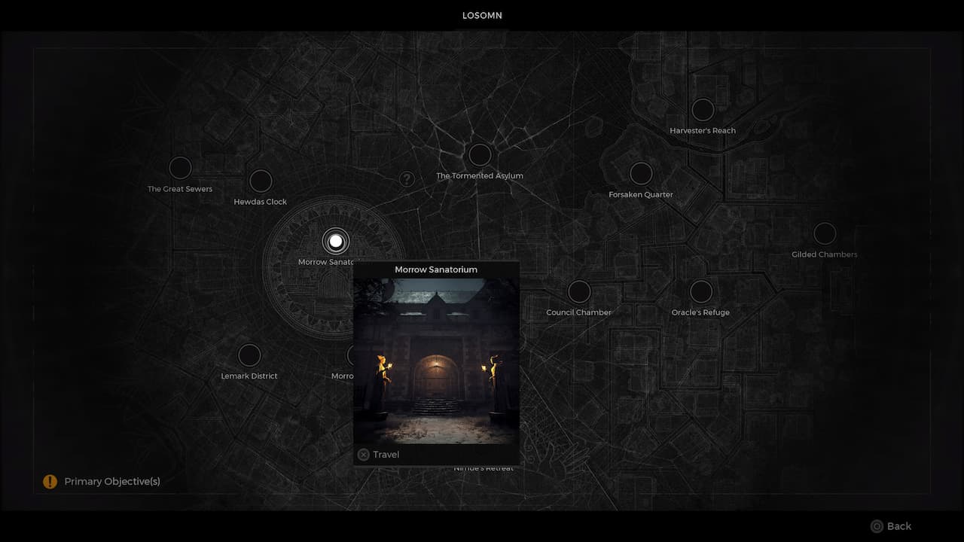Click the Nimue's Retreat label
This screenshot has height=542, width=964.
coord(484,469)
